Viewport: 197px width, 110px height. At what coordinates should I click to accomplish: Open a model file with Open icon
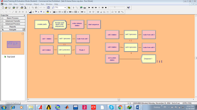tap(6, 8)
